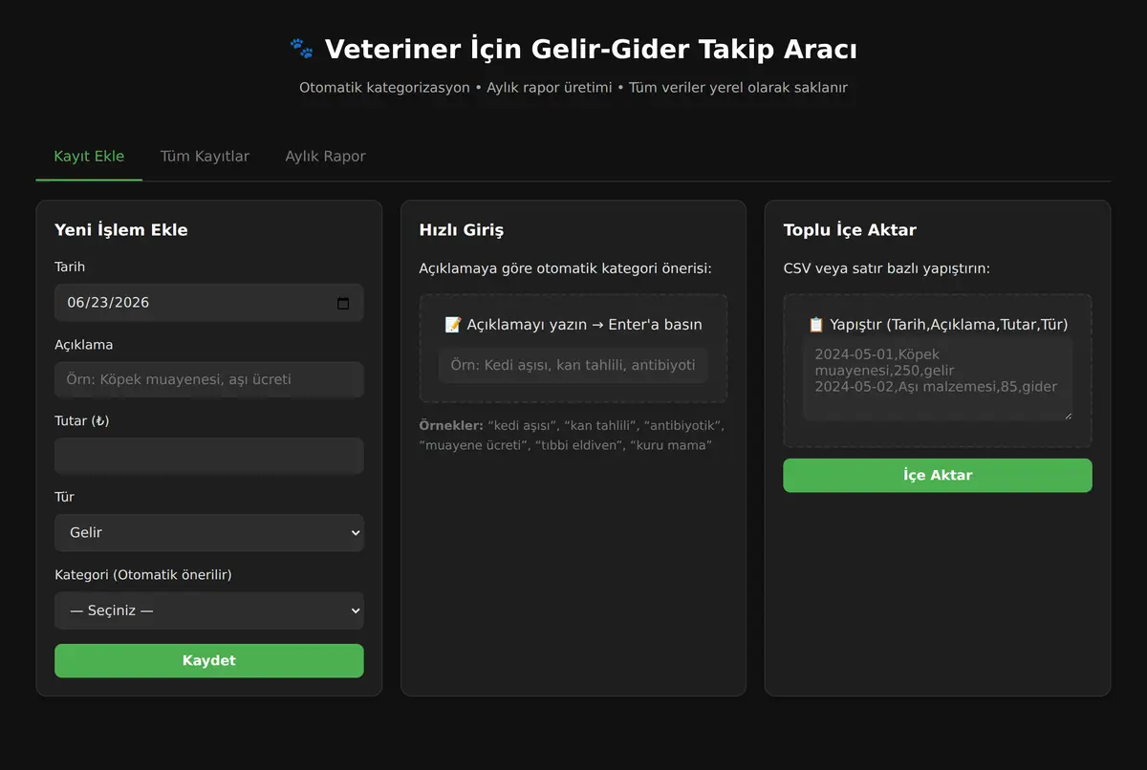Click the clipboard icon beside Yapıştır
The height and width of the screenshot is (770, 1147).
pyautogui.click(x=816, y=325)
